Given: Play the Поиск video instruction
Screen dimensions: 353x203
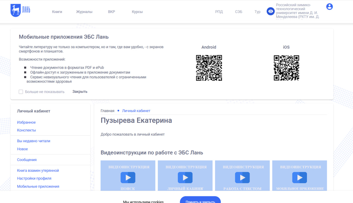Looking at the screenshot, I should tap(128, 178).
